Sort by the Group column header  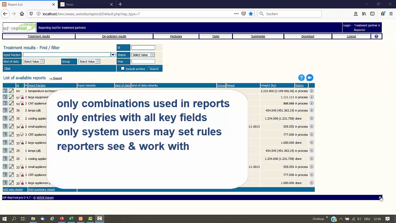[x=221, y=85]
